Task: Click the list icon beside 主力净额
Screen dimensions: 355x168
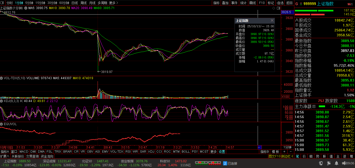Action: click(314, 106)
